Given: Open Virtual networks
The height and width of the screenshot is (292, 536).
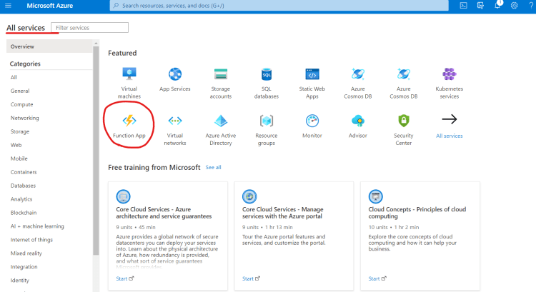Looking at the screenshot, I should pyautogui.click(x=174, y=130).
